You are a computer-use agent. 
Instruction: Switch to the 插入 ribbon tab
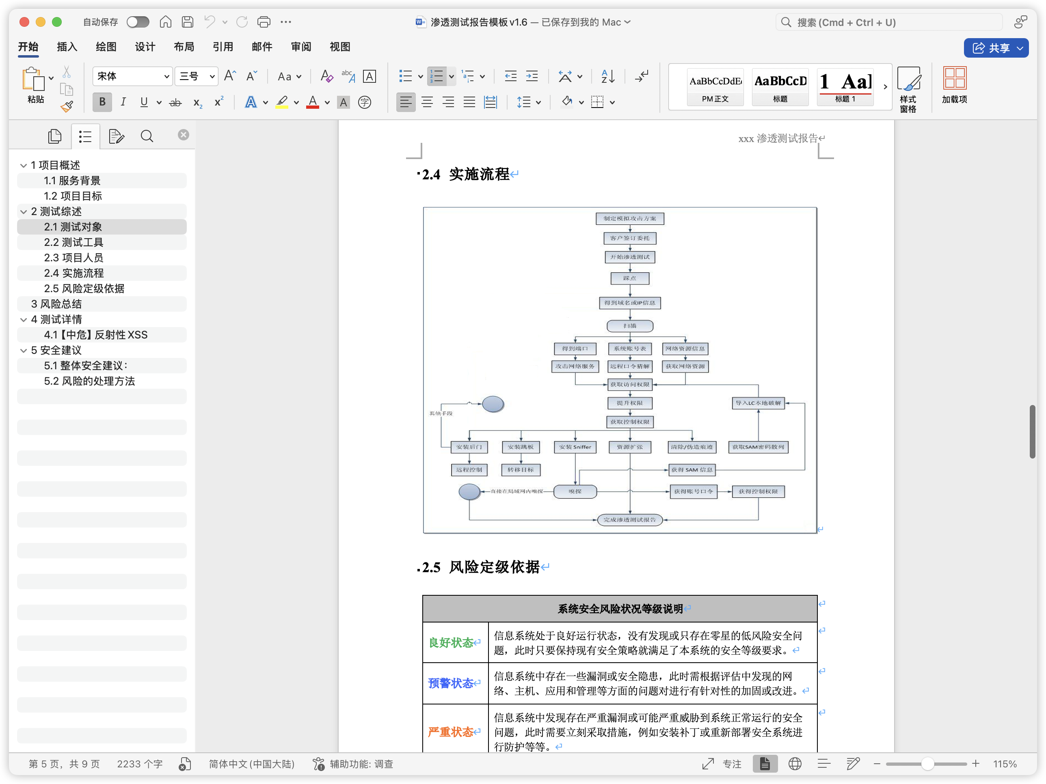67,47
